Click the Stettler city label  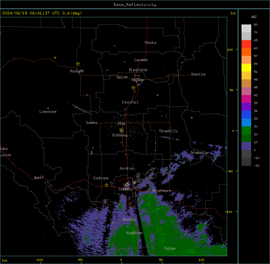click(x=199, y=74)
